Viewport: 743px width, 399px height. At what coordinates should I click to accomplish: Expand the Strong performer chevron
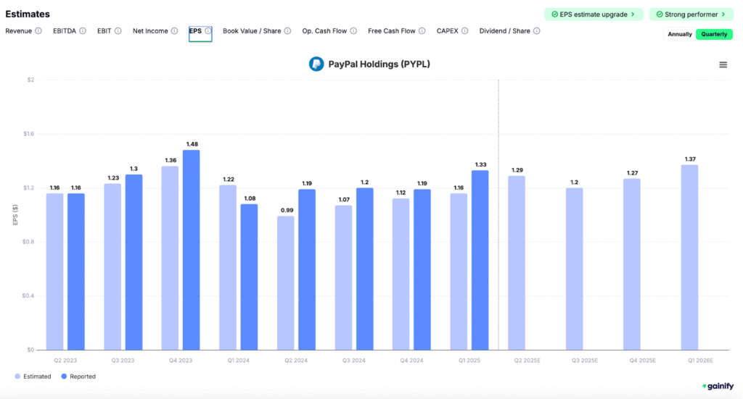click(723, 14)
